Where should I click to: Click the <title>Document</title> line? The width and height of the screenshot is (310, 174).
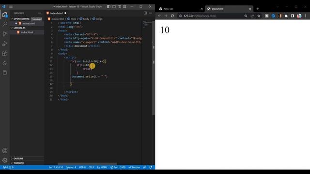pyautogui.click(x=82, y=46)
